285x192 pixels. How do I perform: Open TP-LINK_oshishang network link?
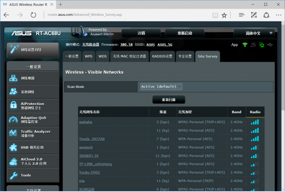[95, 164]
